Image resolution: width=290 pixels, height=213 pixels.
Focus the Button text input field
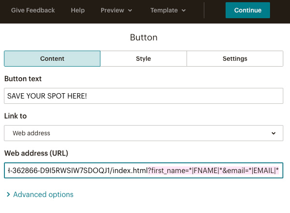pos(144,96)
